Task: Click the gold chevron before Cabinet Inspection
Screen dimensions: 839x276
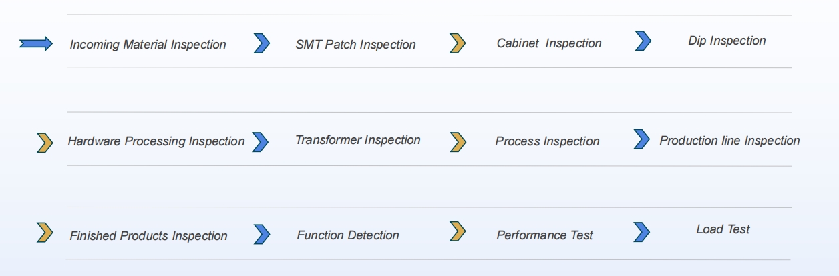Action: [458, 43]
